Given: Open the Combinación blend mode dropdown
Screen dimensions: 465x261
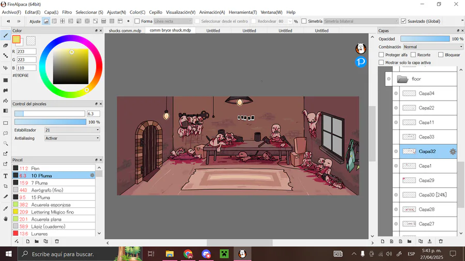Looking at the screenshot, I should click(x=432, y=47).
